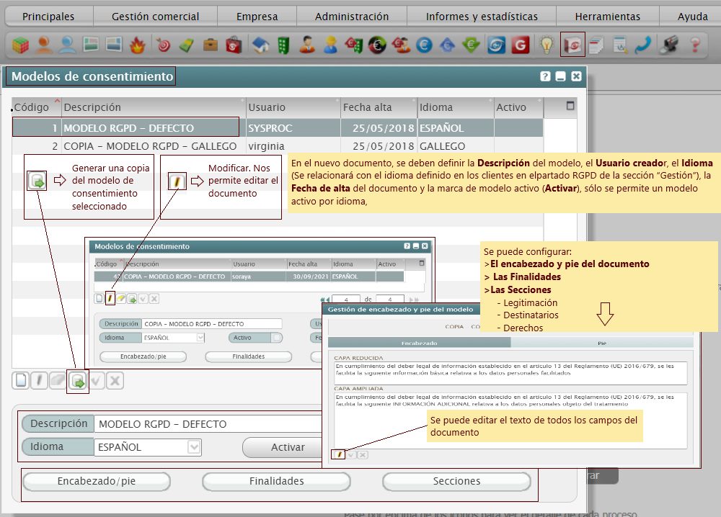Click the column configuration icon in table header

[x=570, y=106]
